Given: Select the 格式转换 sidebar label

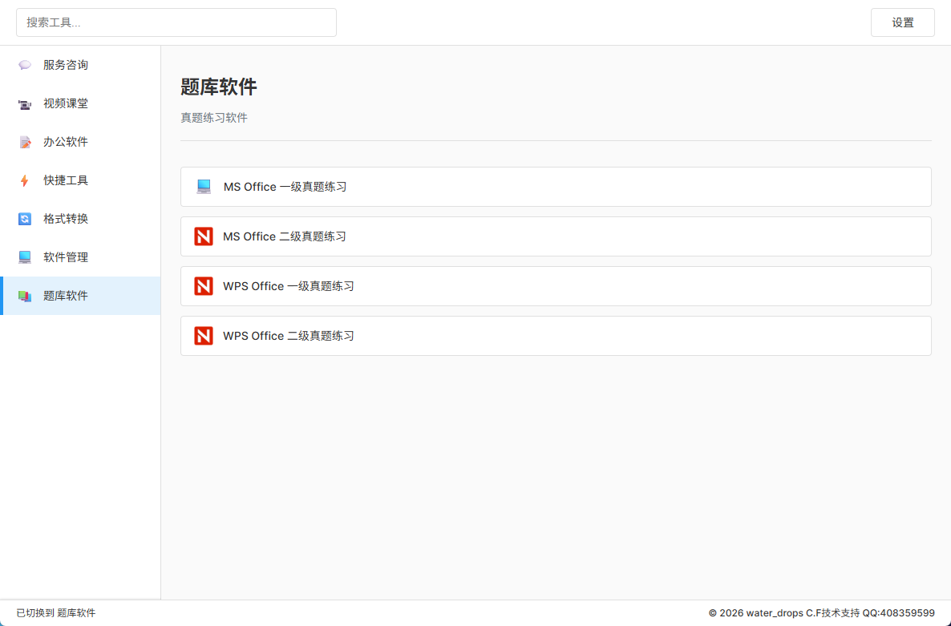Looking at the screenshot, I should 66,219.
